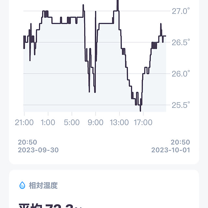Image resolution: width=208 pixels, height=208 pixels.
Task: Tap the 9:00 time axis label
Action: (x=96, y=122)
